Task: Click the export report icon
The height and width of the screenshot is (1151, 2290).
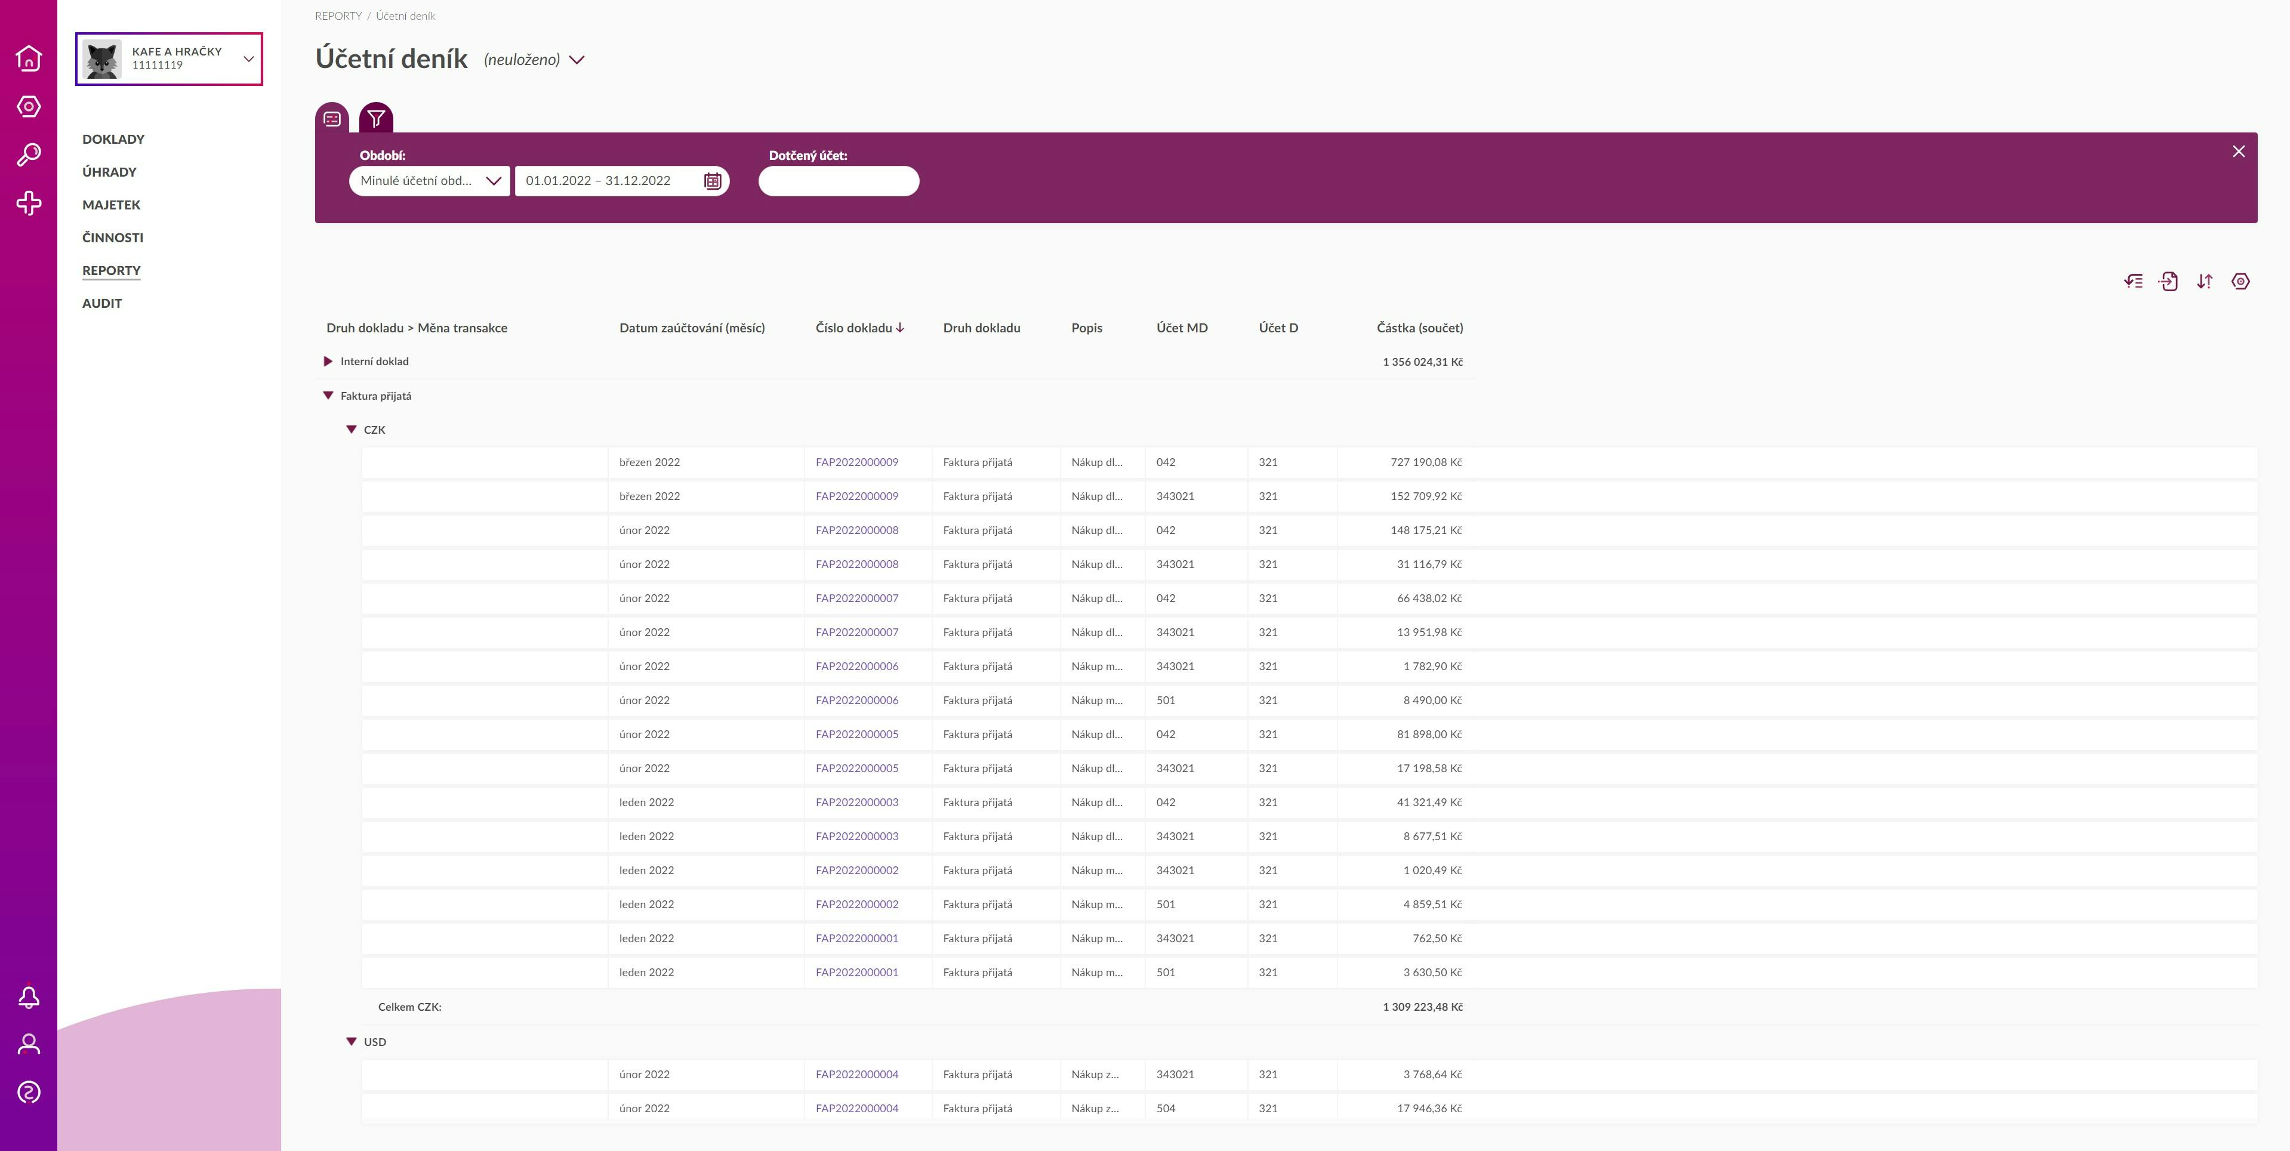Action: point(2169,282)
